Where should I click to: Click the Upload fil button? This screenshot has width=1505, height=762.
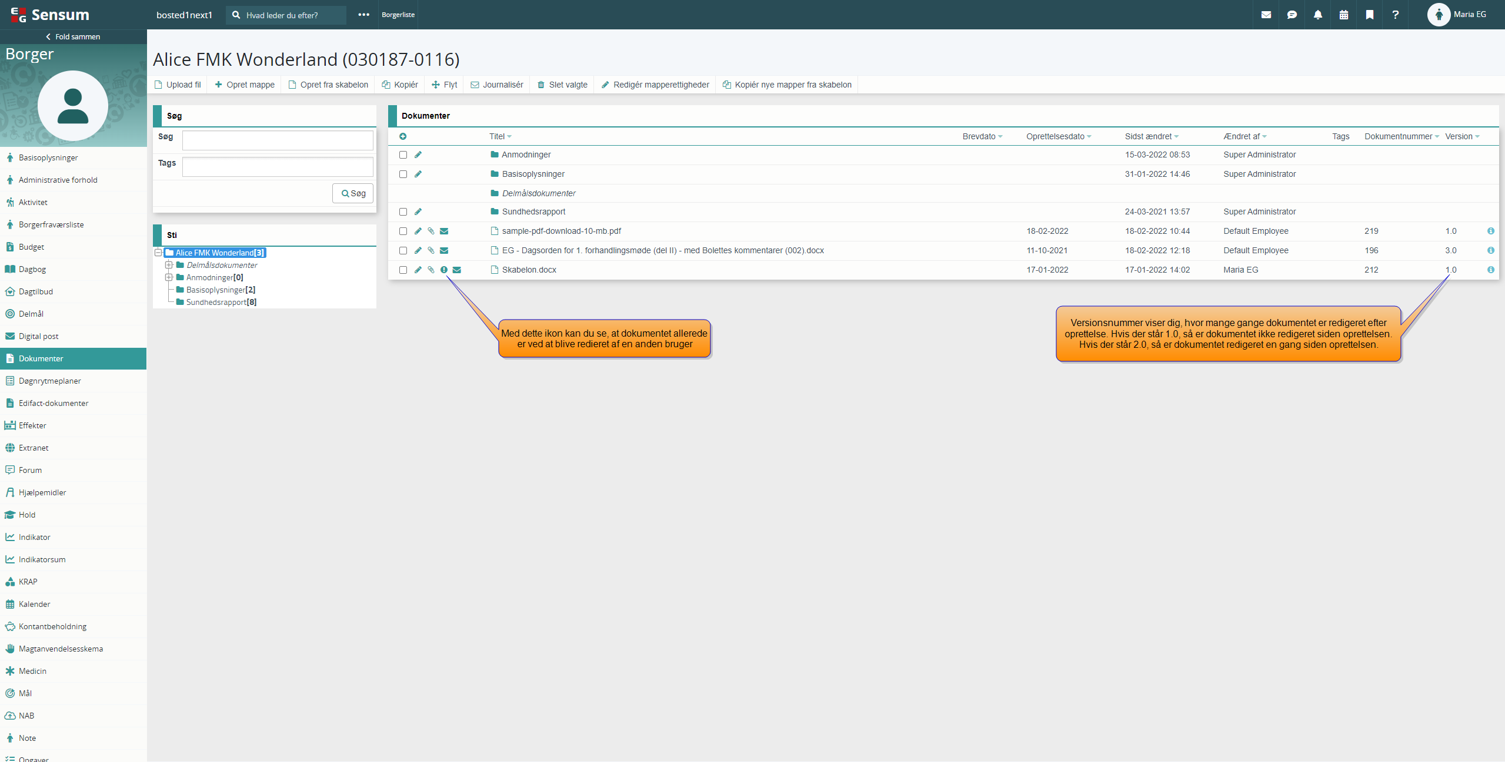[178, 85]
